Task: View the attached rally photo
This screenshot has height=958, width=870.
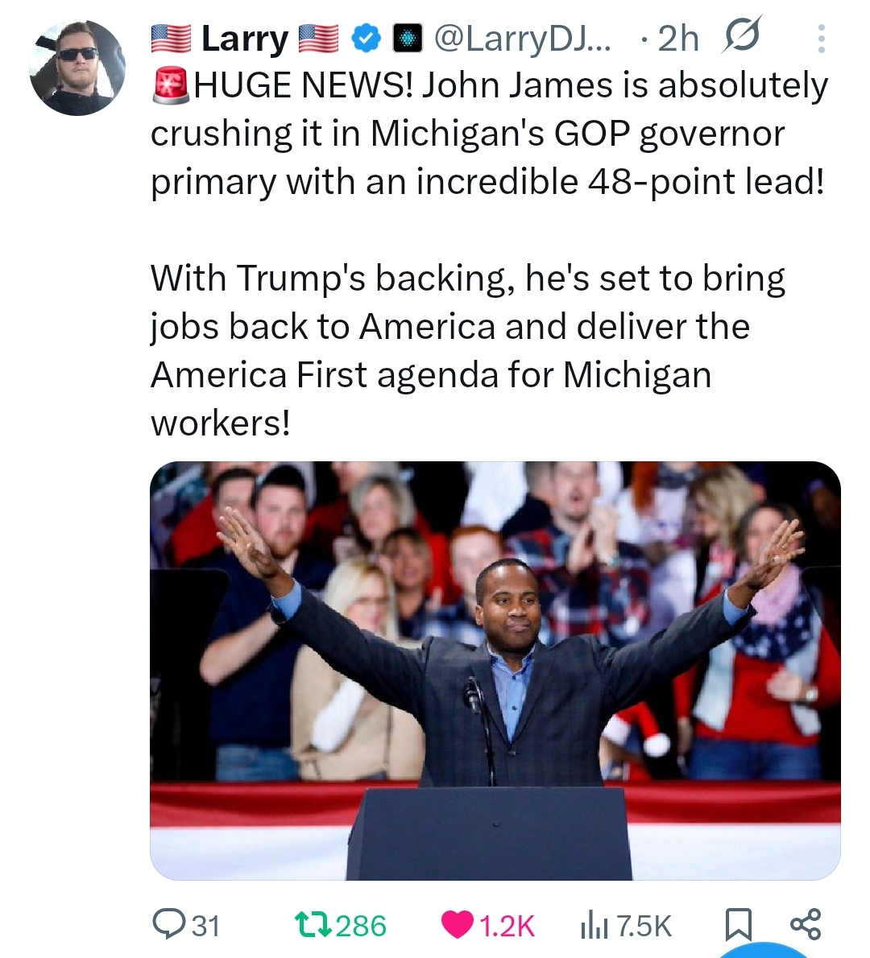Action: (495, 671)
